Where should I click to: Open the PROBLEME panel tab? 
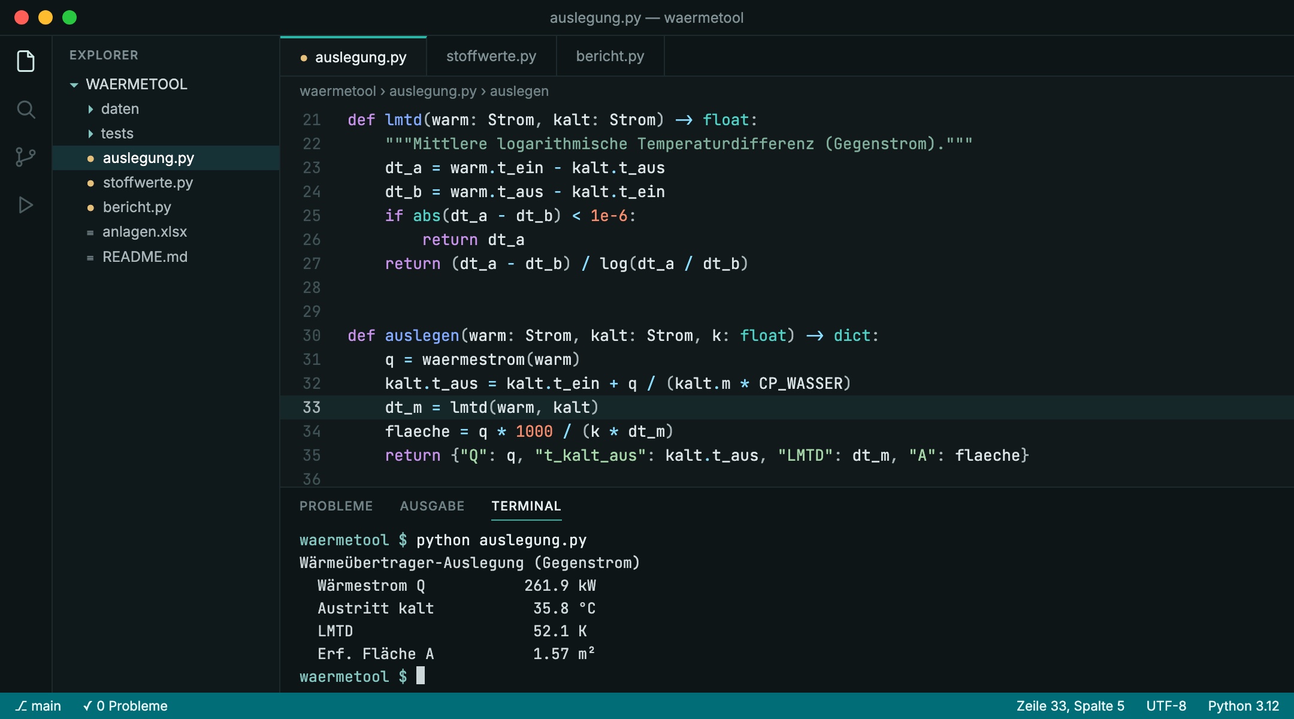(x=336, y=506)
